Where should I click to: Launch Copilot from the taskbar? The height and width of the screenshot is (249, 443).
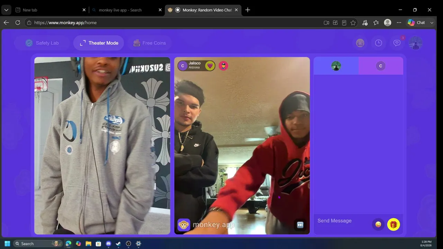(x=79, y=243)
